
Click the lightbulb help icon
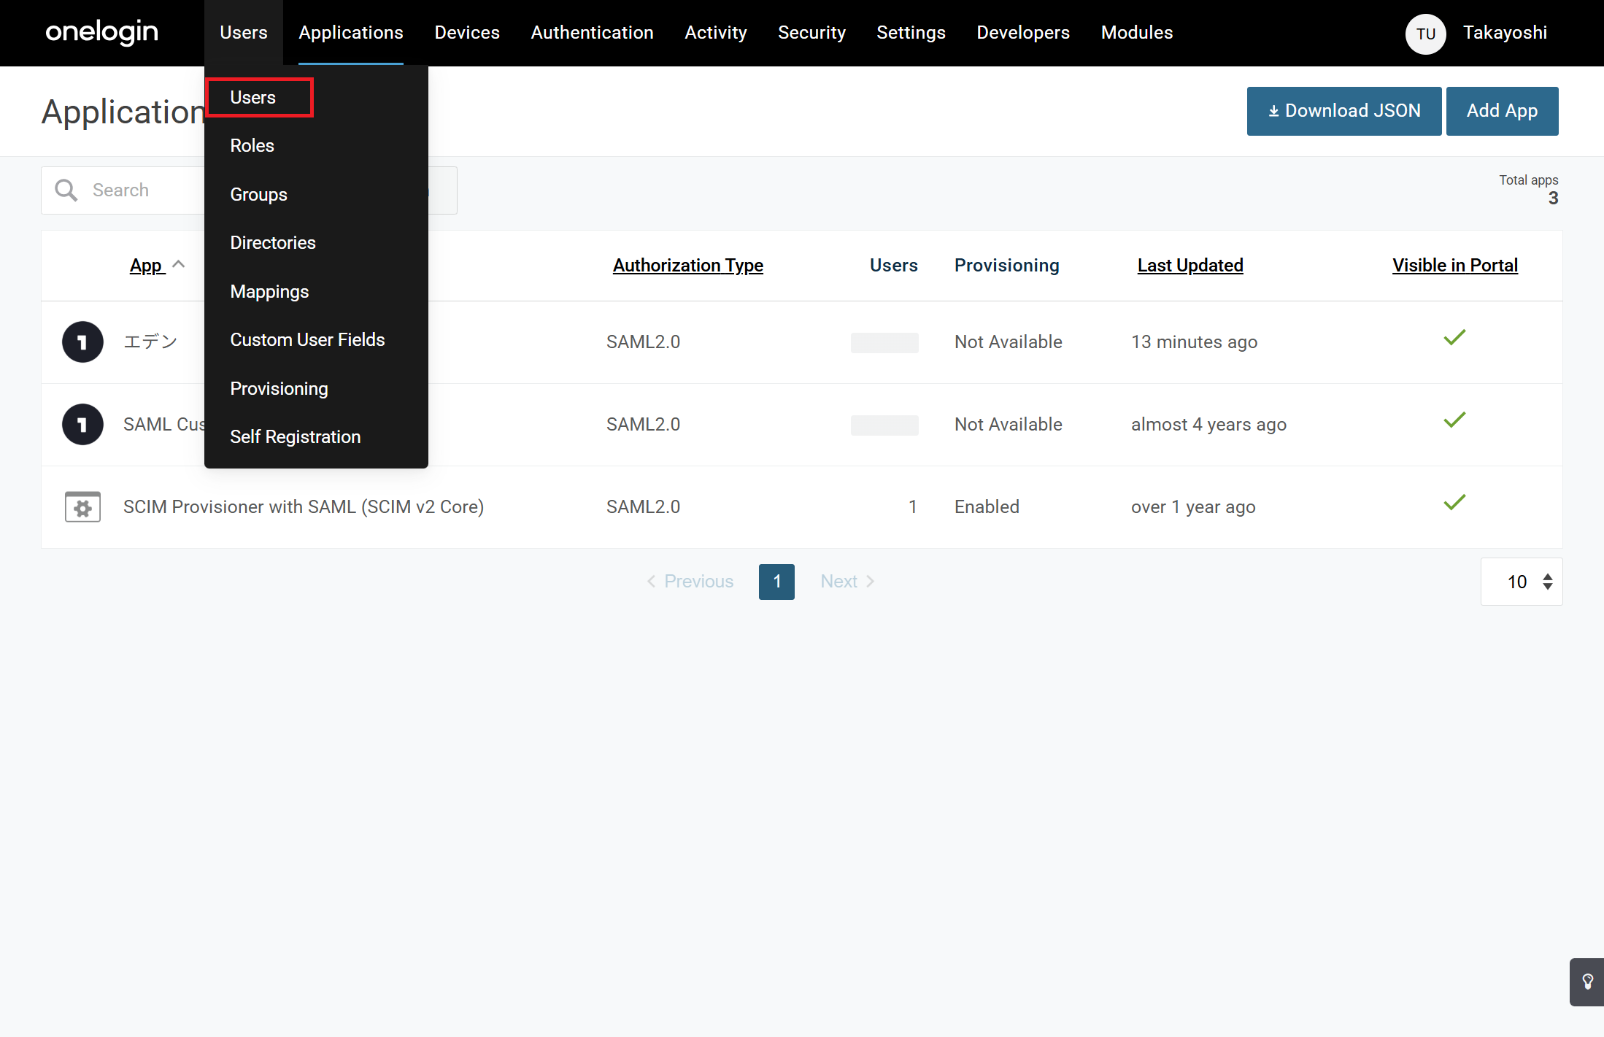(x=1587, y=982)
